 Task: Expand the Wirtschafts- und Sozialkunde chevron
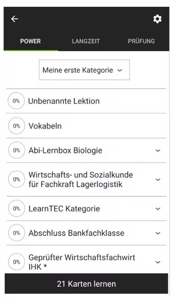tap(158, 180)
